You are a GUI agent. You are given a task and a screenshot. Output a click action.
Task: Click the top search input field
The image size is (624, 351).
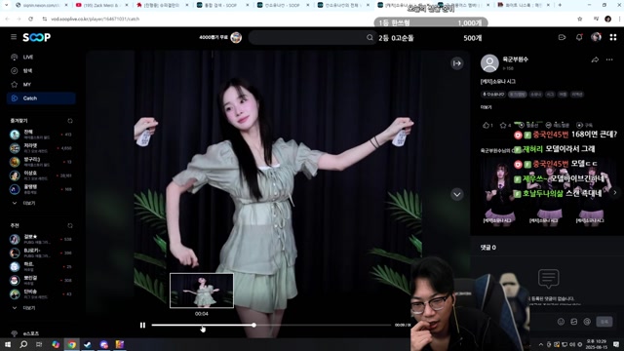pyautogui.click(x=307, y=37)
